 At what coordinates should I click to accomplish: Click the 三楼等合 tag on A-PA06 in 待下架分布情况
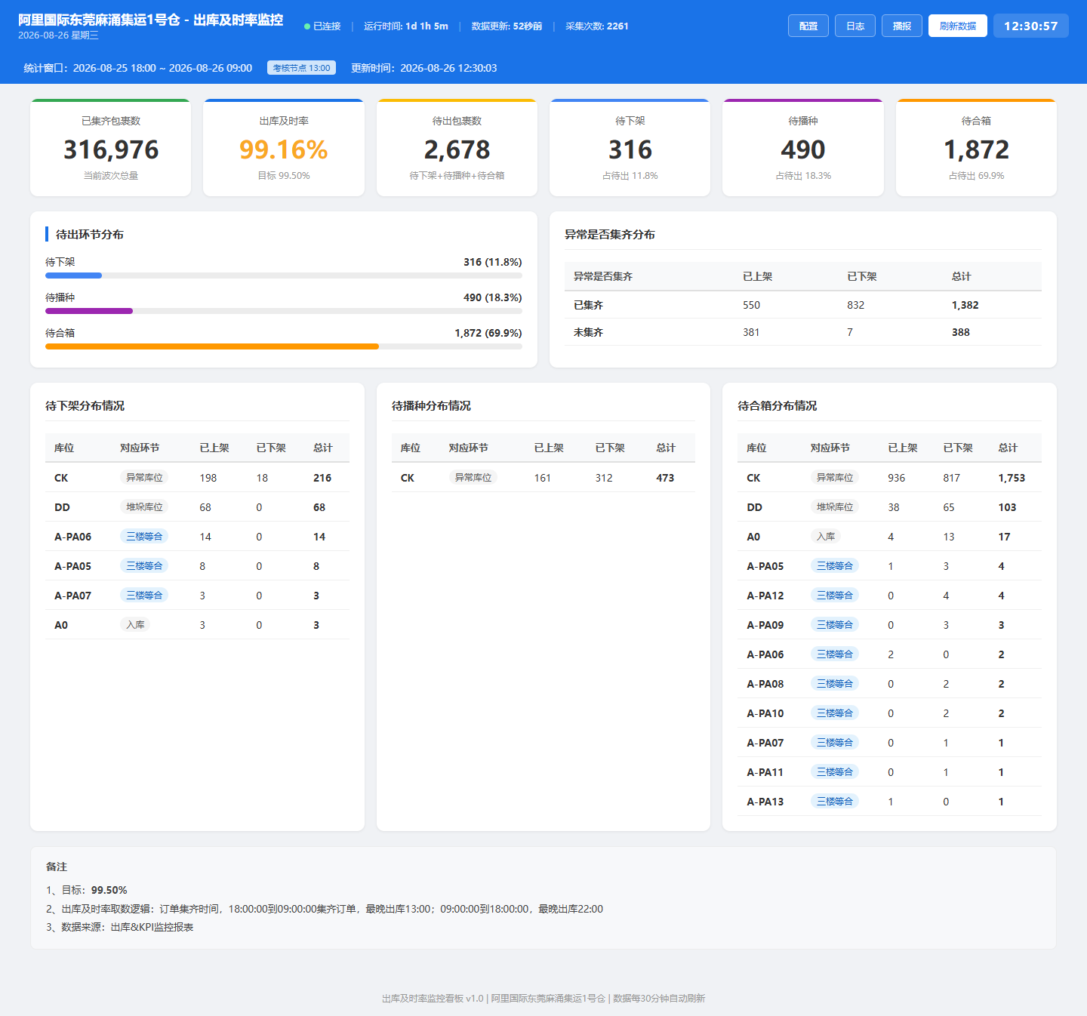[144, 537]
